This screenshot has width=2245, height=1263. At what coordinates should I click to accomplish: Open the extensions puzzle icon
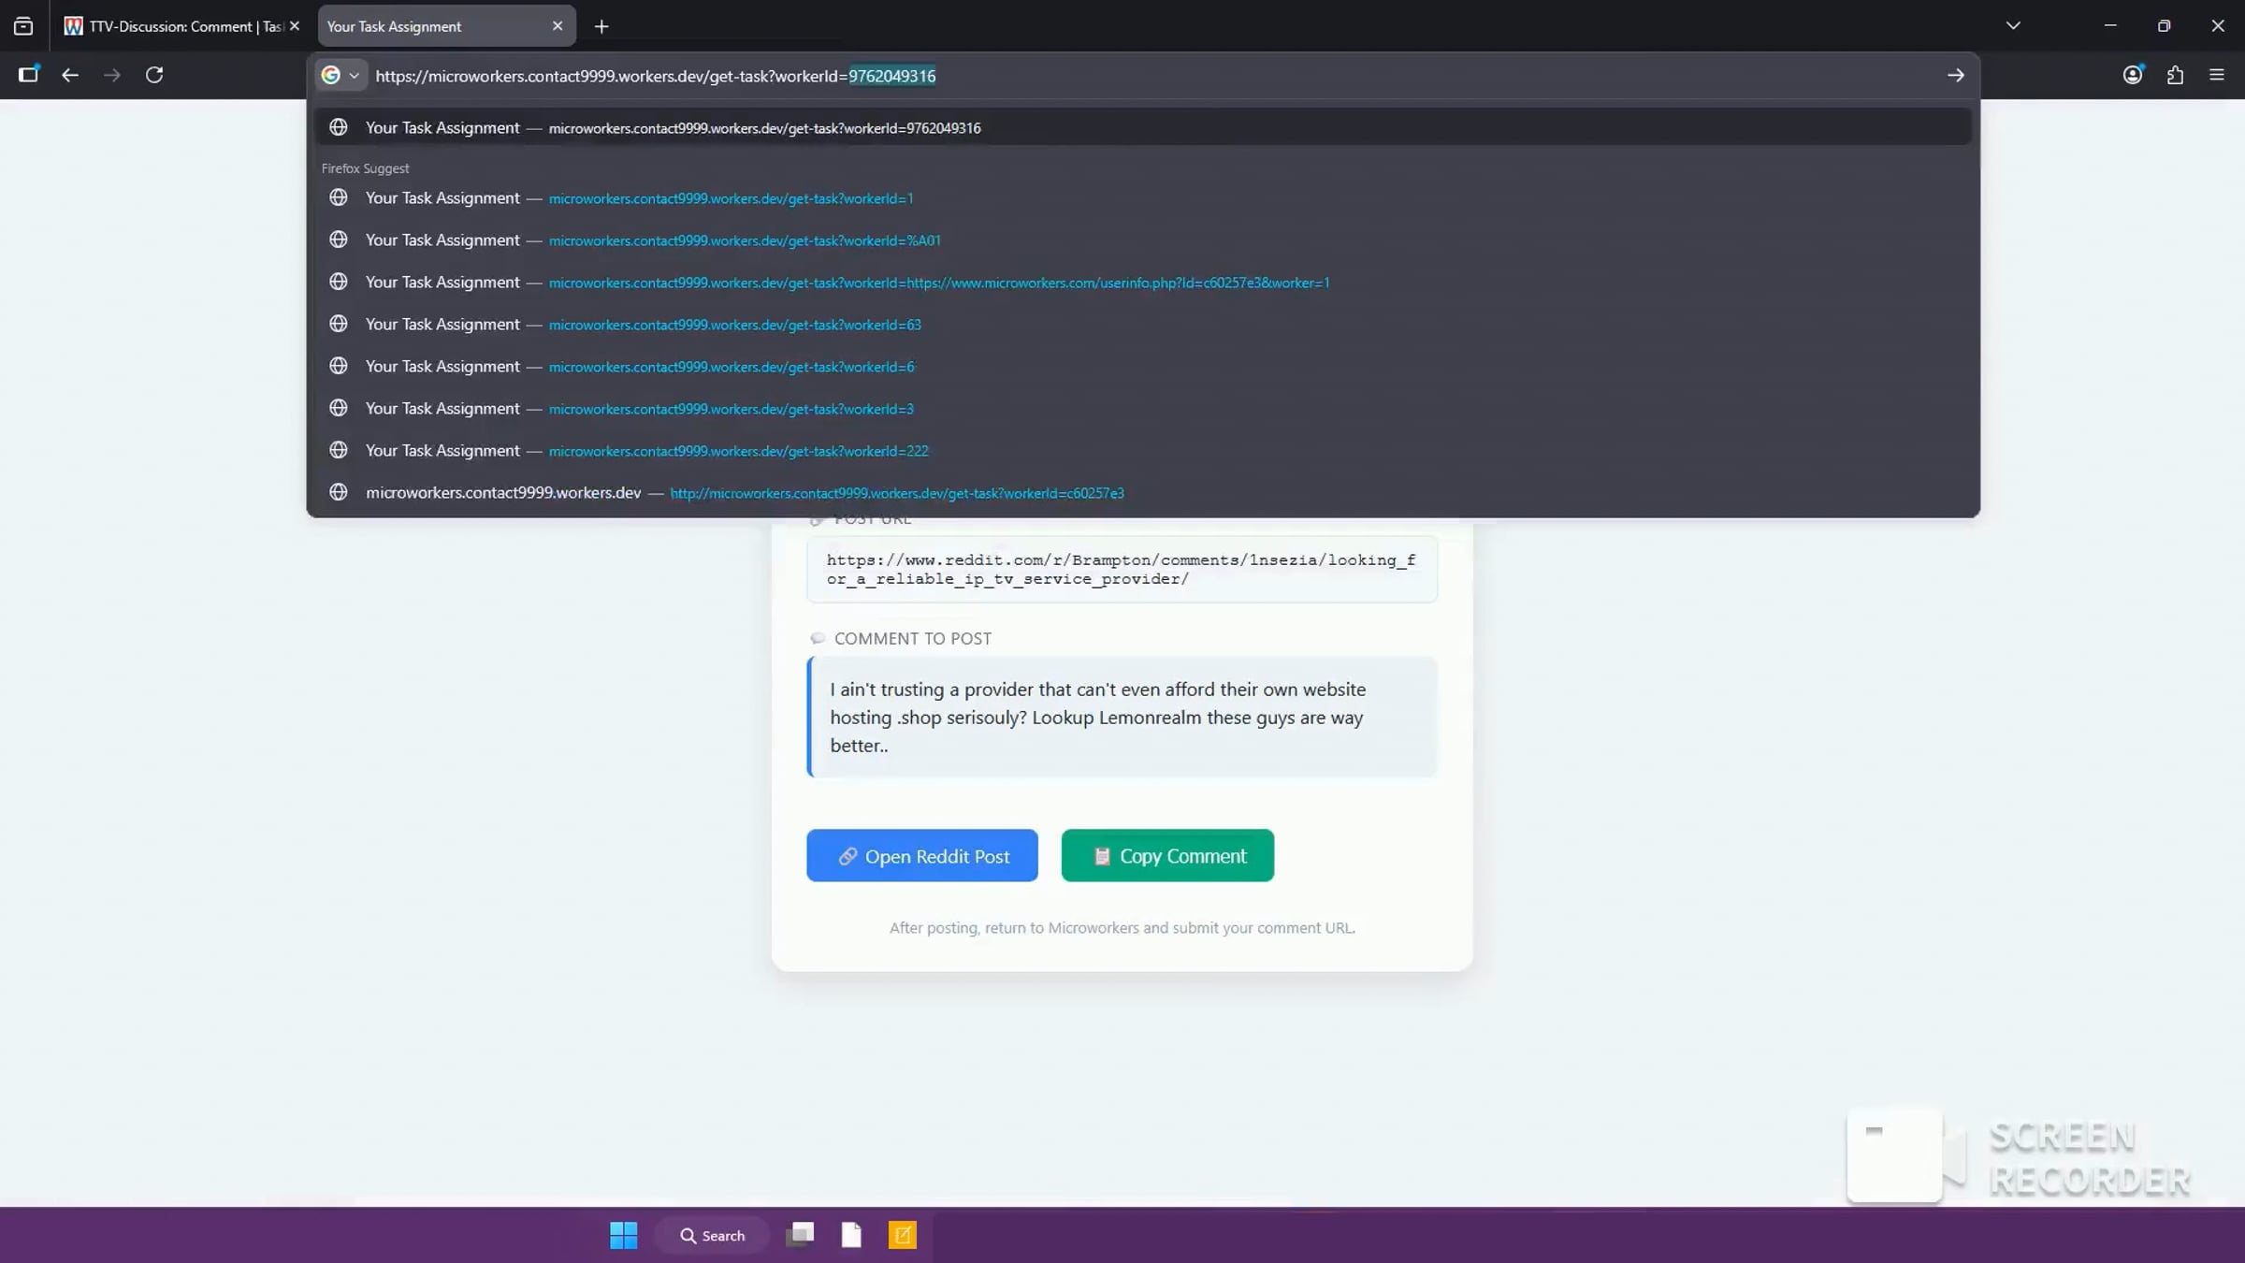[x=2175, y=75]
